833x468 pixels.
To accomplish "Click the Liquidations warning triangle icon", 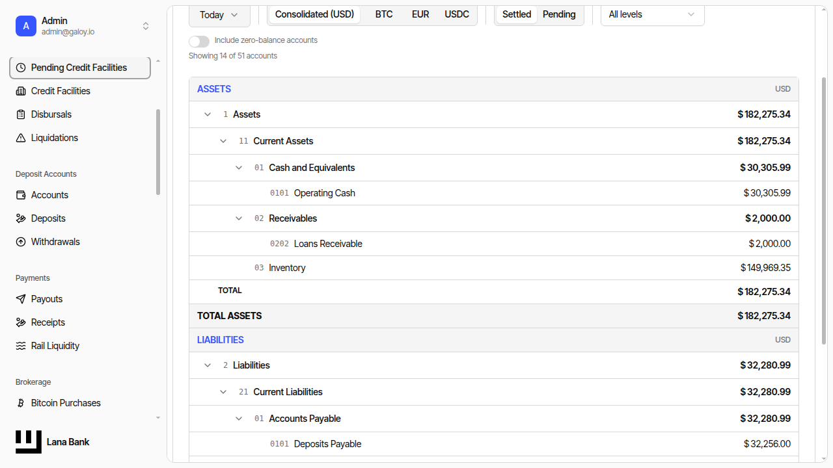I will coord(21,138).
